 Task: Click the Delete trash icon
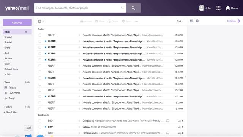(x=110, y=21)
